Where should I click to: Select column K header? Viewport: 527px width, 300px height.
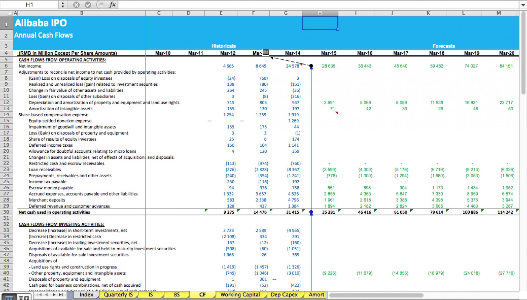point(428,13)
